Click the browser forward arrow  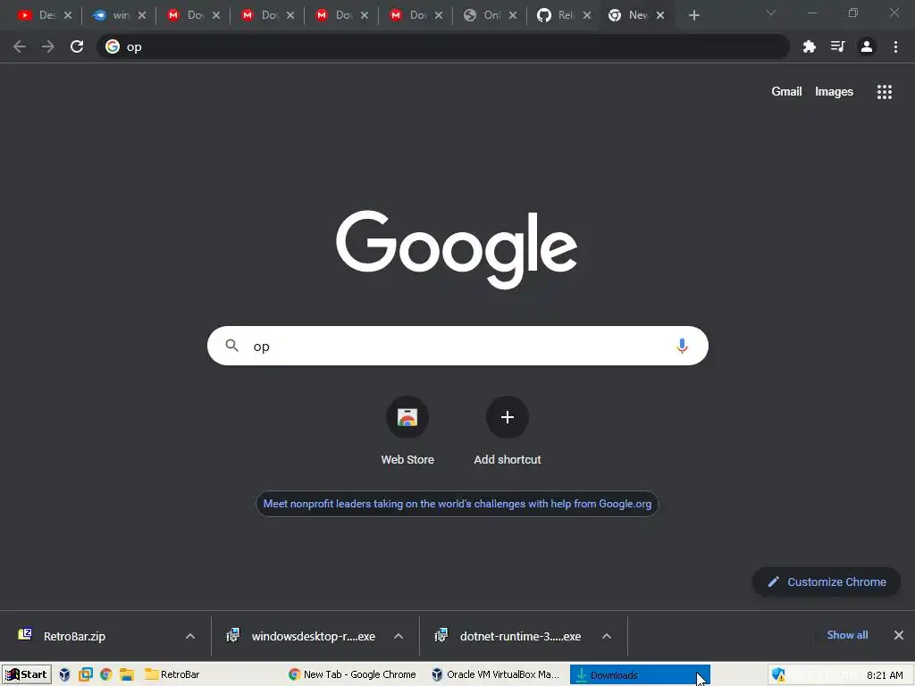(48, 46)
